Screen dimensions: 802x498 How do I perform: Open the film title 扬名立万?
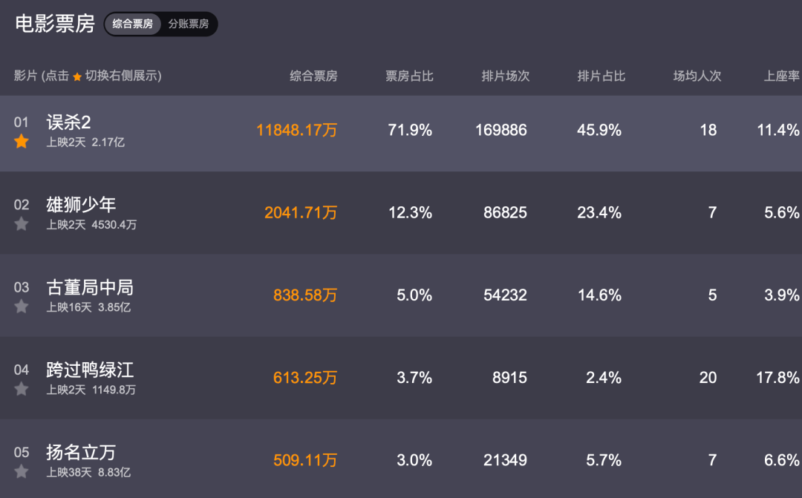81,452
